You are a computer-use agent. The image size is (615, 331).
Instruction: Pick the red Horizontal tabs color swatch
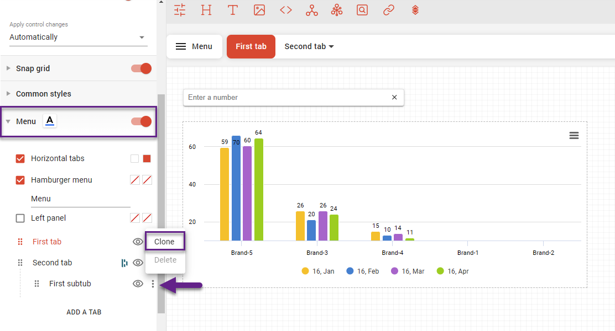[147, 159]
